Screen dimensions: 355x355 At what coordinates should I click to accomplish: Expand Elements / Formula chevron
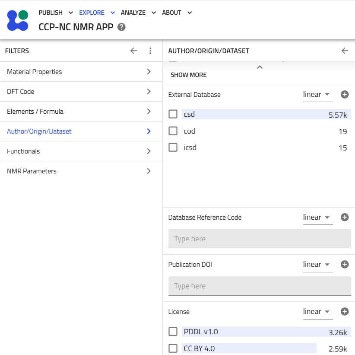(149, 112)
